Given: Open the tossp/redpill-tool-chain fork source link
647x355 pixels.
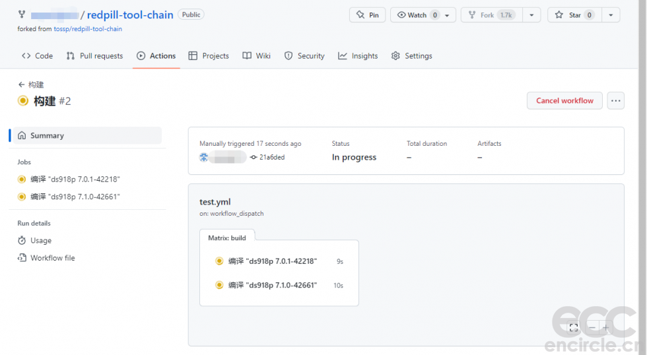Looking at the screenshot, I should pyautogui.click(x=88, y=29).
